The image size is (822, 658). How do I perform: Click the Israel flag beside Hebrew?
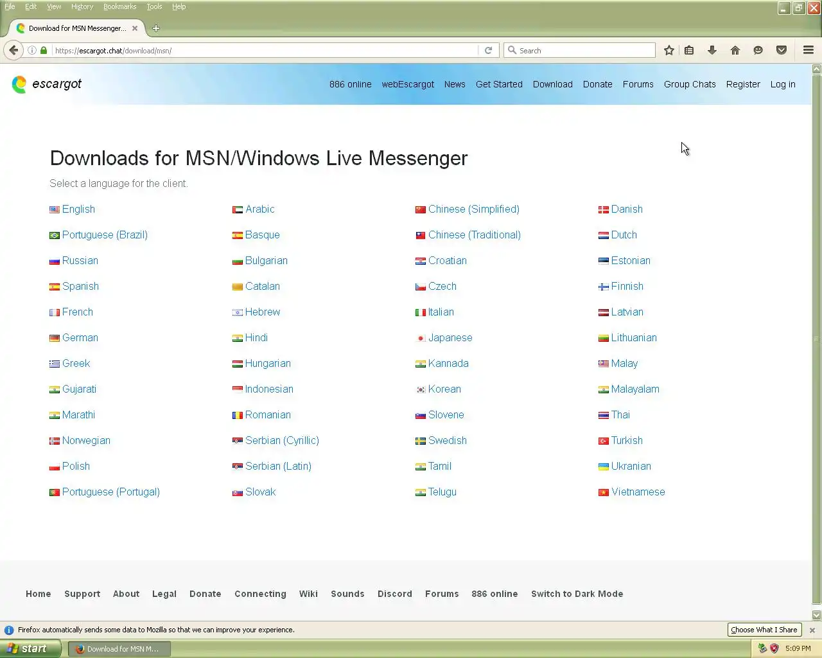[238, 312]
